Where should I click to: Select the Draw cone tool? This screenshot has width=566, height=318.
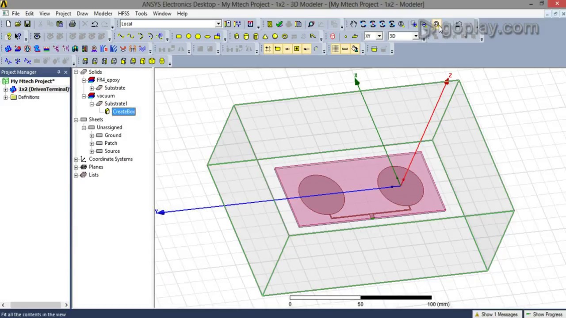(265, 36)
